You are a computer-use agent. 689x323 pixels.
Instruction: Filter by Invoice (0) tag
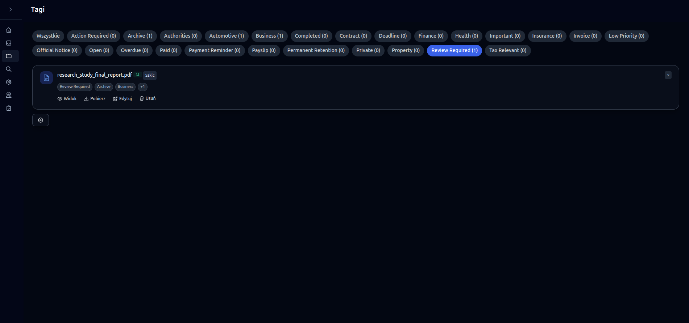click(585, 36)
